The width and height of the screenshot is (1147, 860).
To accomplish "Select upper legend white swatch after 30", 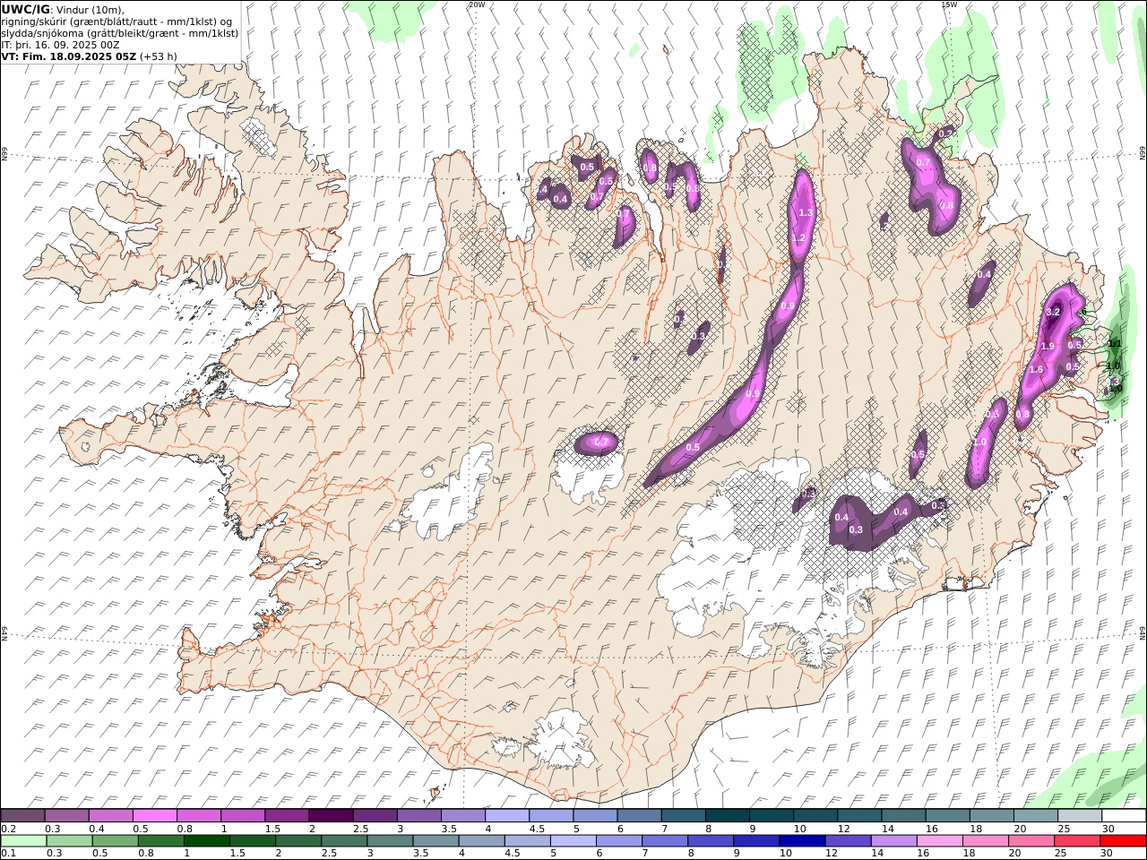I will [x=1124, y=815].
